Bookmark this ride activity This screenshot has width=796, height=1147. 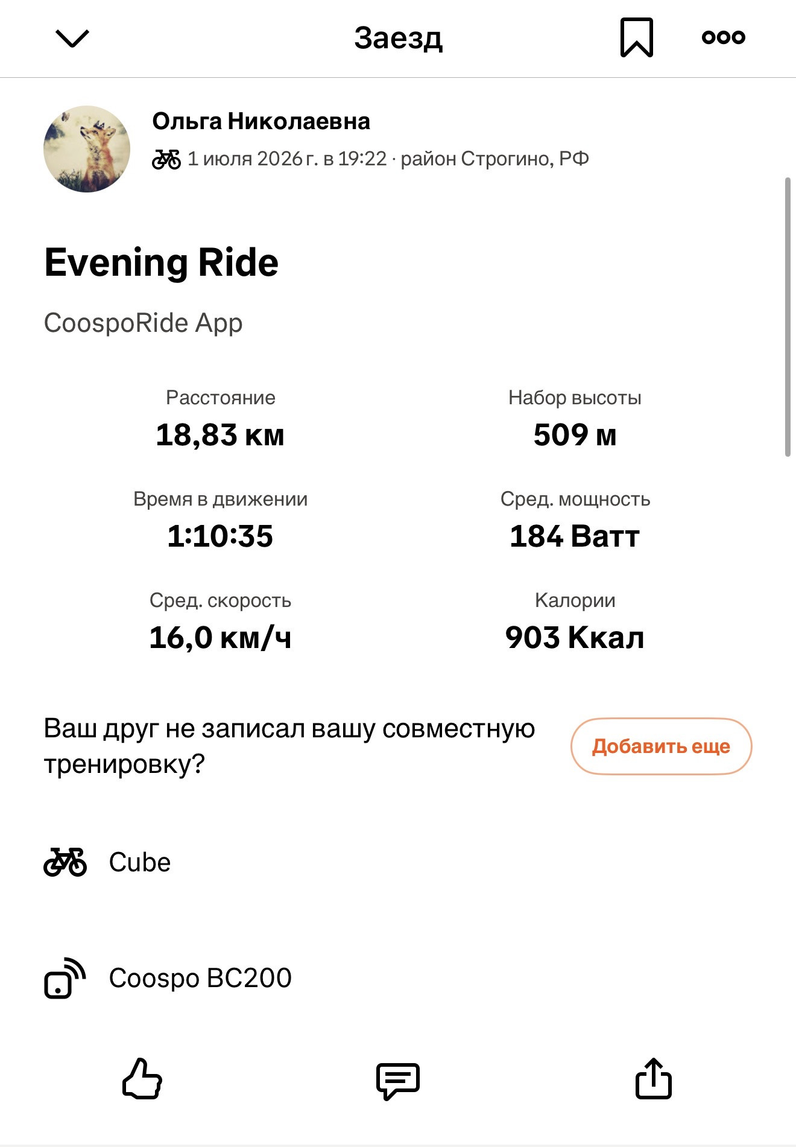coord(637,37)
